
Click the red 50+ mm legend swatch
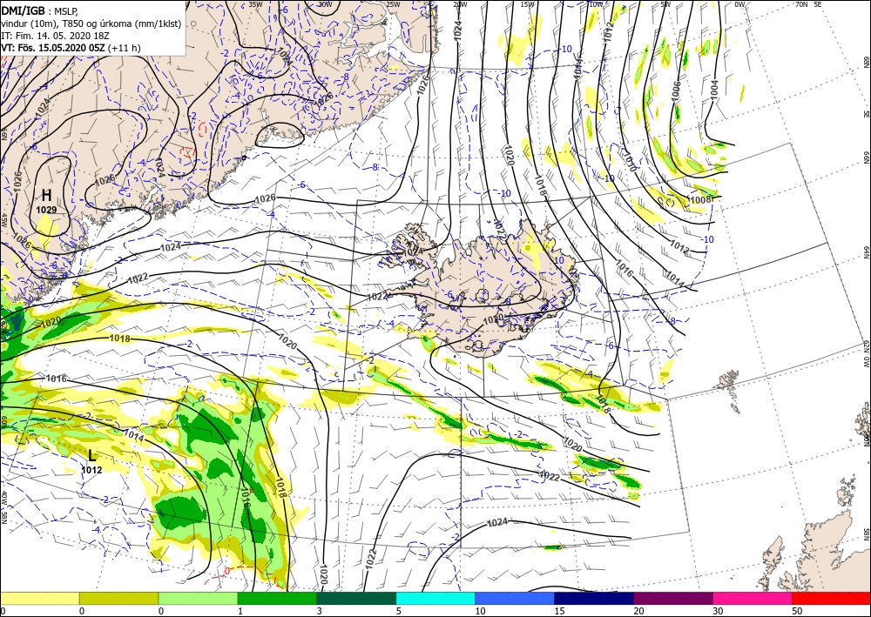coord(831,598)
